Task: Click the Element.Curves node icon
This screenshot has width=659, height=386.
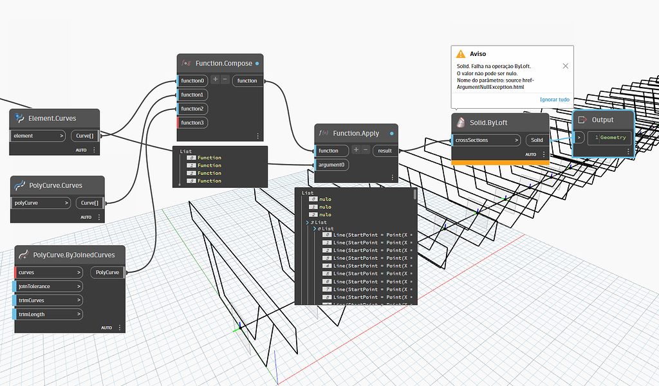Action: point(19,118)
